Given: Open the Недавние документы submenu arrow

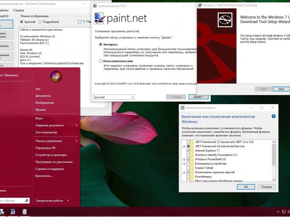Looking at the screenshot, I should [76, 125].
